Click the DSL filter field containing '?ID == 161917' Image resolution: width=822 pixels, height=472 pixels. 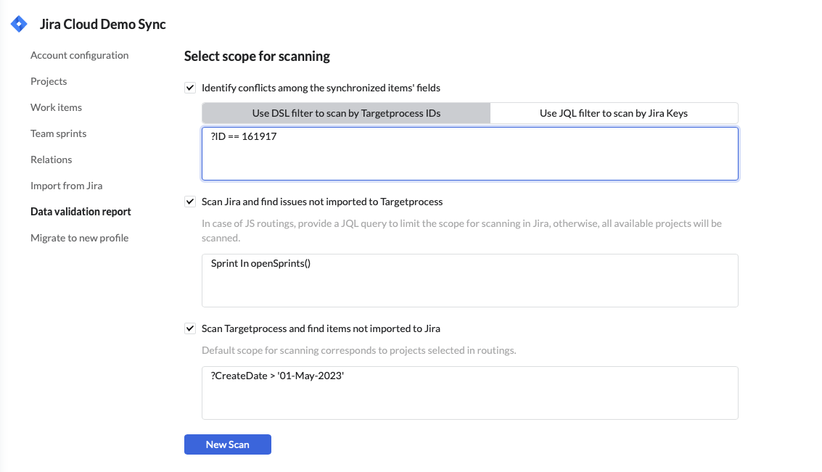coord(469,153)
